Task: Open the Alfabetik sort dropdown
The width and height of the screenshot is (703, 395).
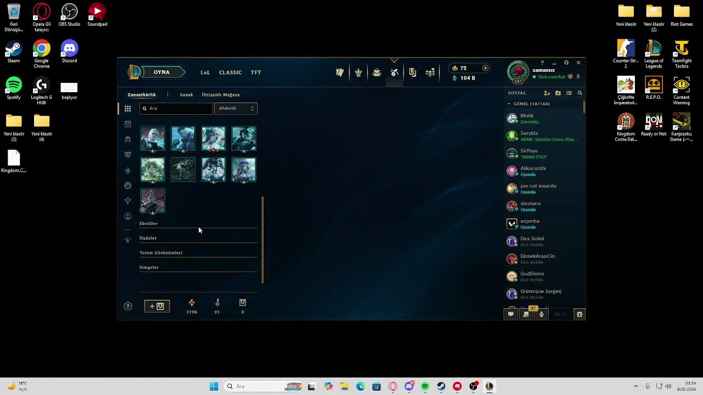Action: click(236, 109)
